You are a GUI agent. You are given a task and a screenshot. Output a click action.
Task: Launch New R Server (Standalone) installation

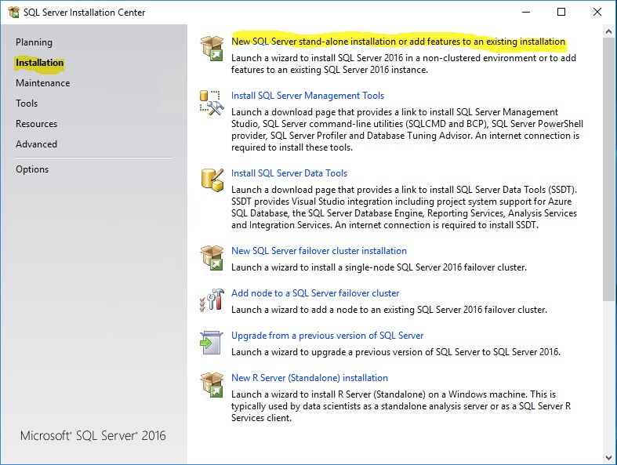pyautogui.click(x=310, y=378)
